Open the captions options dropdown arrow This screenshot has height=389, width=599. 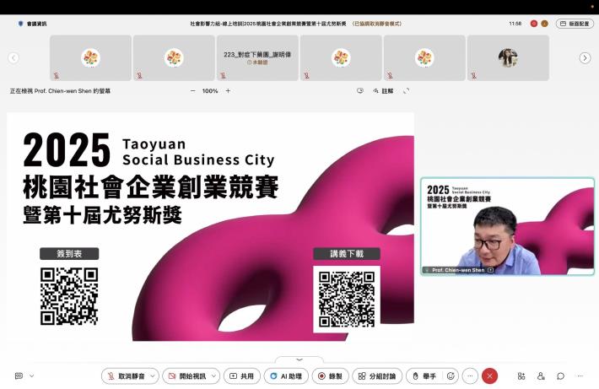(x=32, y=376)
